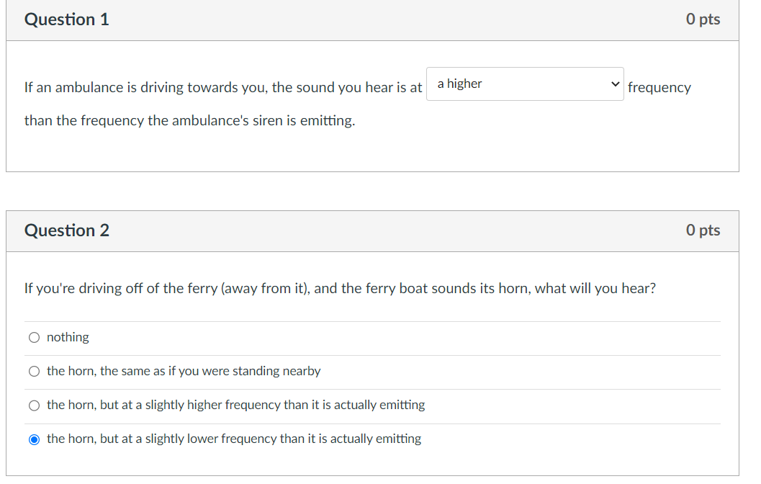
Task: Select the 'nothing' radio button
Action: [34, 338]
